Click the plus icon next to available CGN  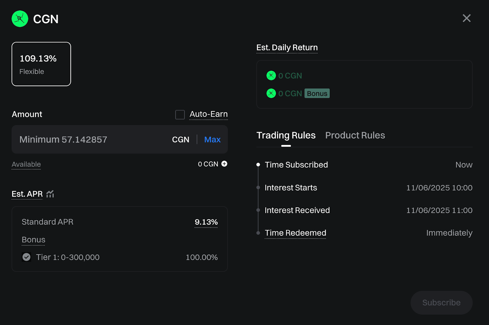pyautogui.click(x=224, y=164)
